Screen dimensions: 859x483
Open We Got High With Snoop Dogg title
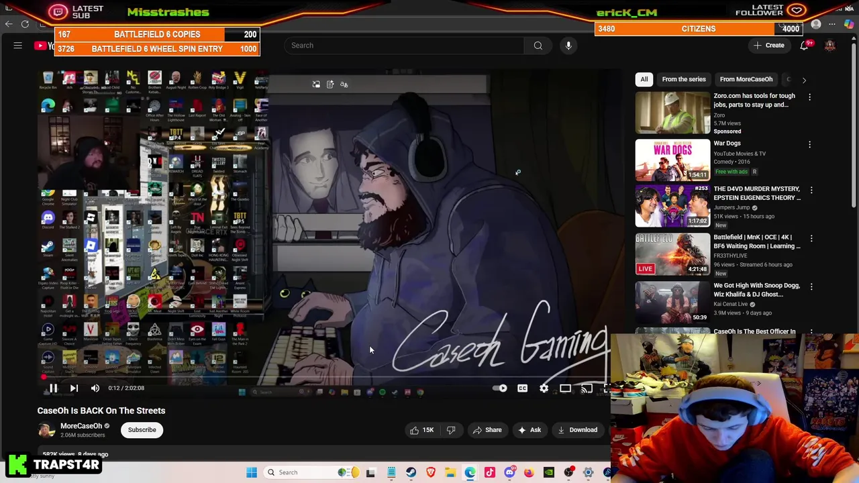(756, 290)
